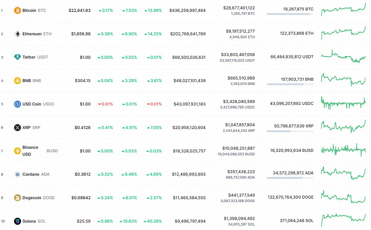Viewport: 371px width, 230px height.
Task: Click the Ethereum diamond logo icon
Action: tap(18, 34)
